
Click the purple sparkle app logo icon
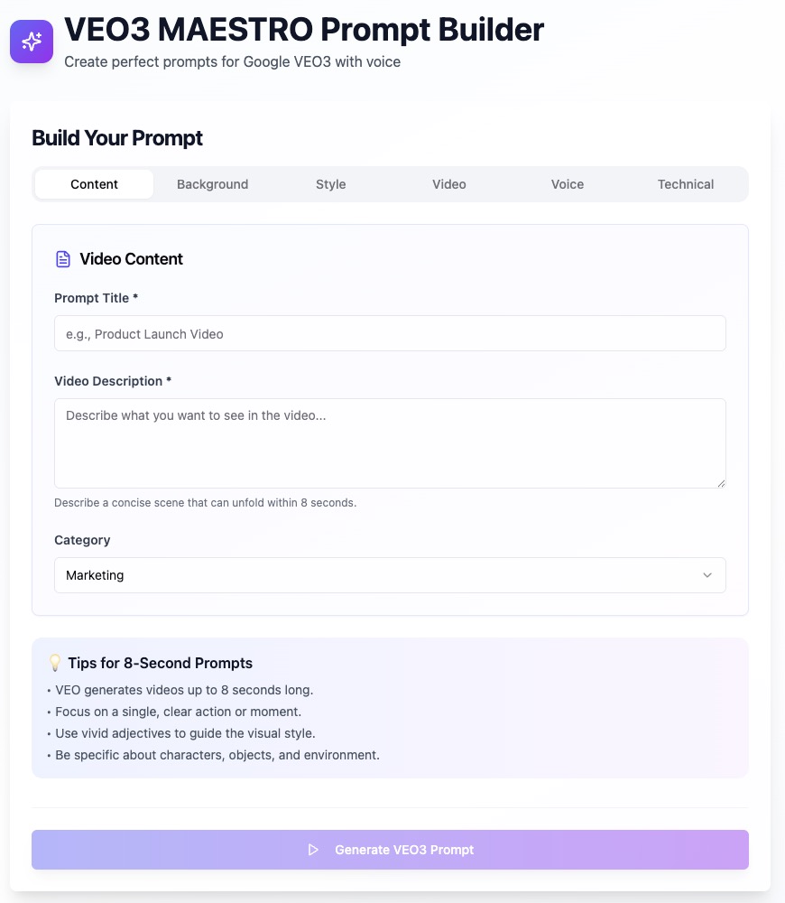point(32,42)
